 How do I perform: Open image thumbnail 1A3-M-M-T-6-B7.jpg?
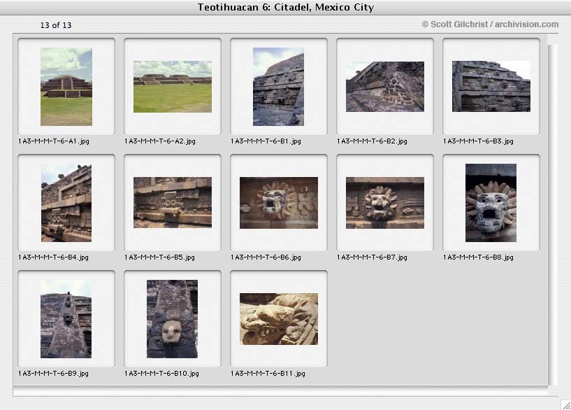pos(385,203)
